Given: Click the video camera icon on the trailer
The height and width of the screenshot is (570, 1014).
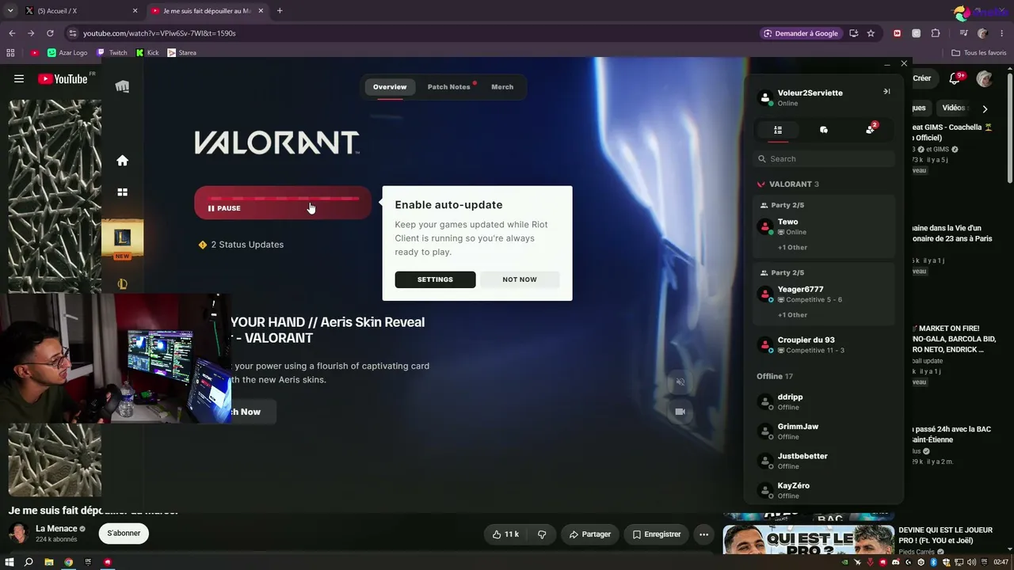Looking at the screenshot, I should pyautogui.click(x=680, y=412).
